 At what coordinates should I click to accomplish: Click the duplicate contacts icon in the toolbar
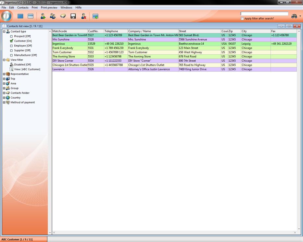coord(52,16)
